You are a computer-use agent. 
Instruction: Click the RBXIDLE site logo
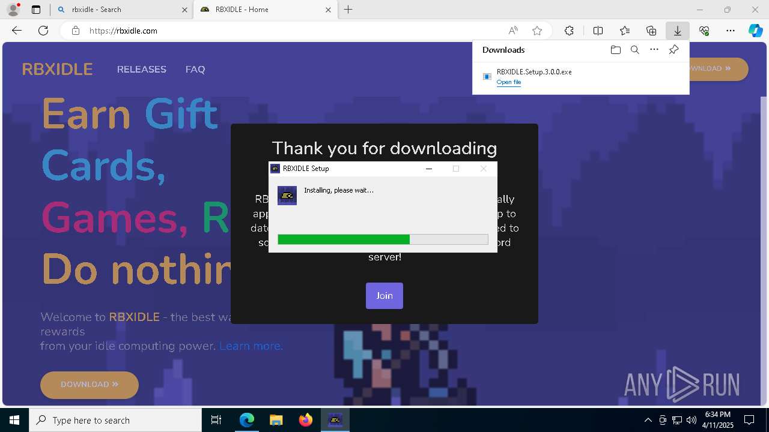click(x=57, y=70)
